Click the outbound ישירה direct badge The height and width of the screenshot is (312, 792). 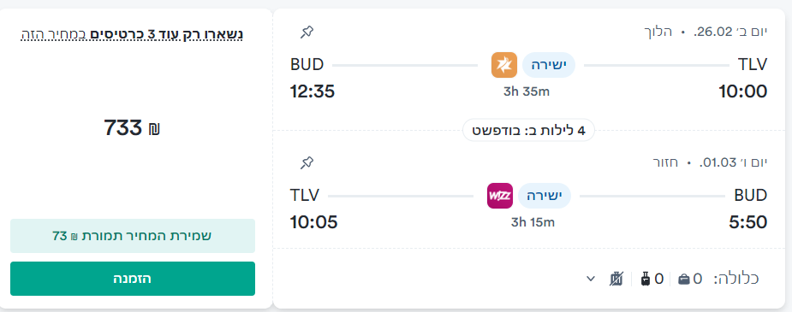pos(549,65)
